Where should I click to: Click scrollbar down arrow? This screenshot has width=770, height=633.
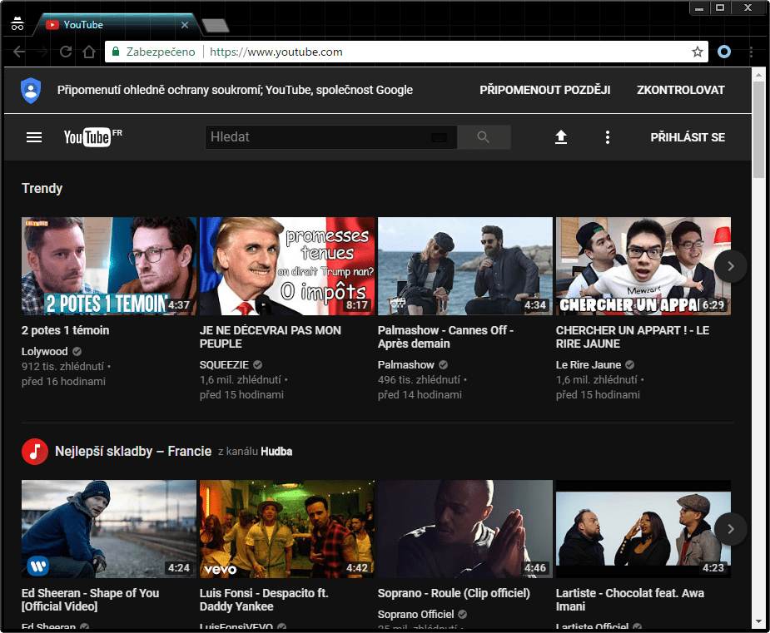click(x=758, y=621)
